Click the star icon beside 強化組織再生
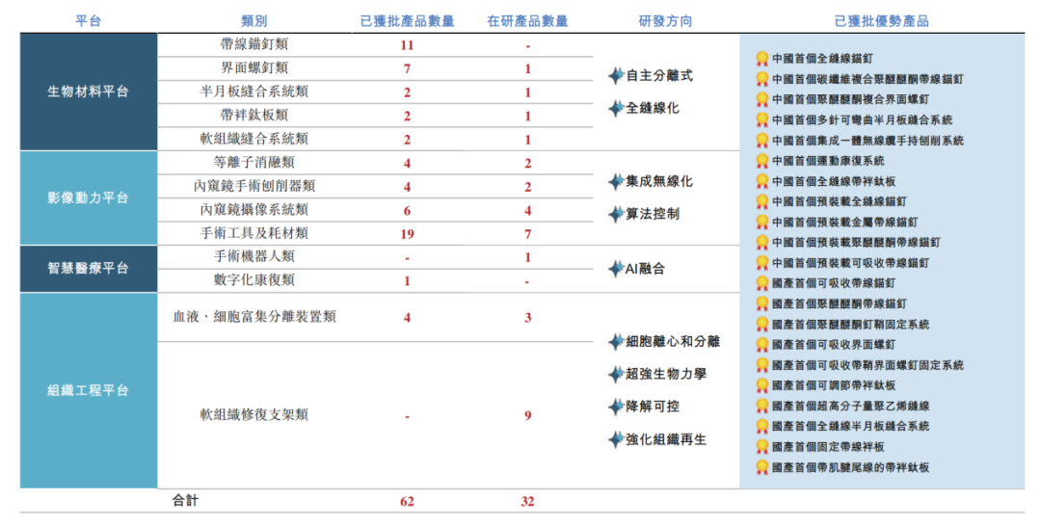The width and height of the screenshot is (1041, 526). (616, 439)
